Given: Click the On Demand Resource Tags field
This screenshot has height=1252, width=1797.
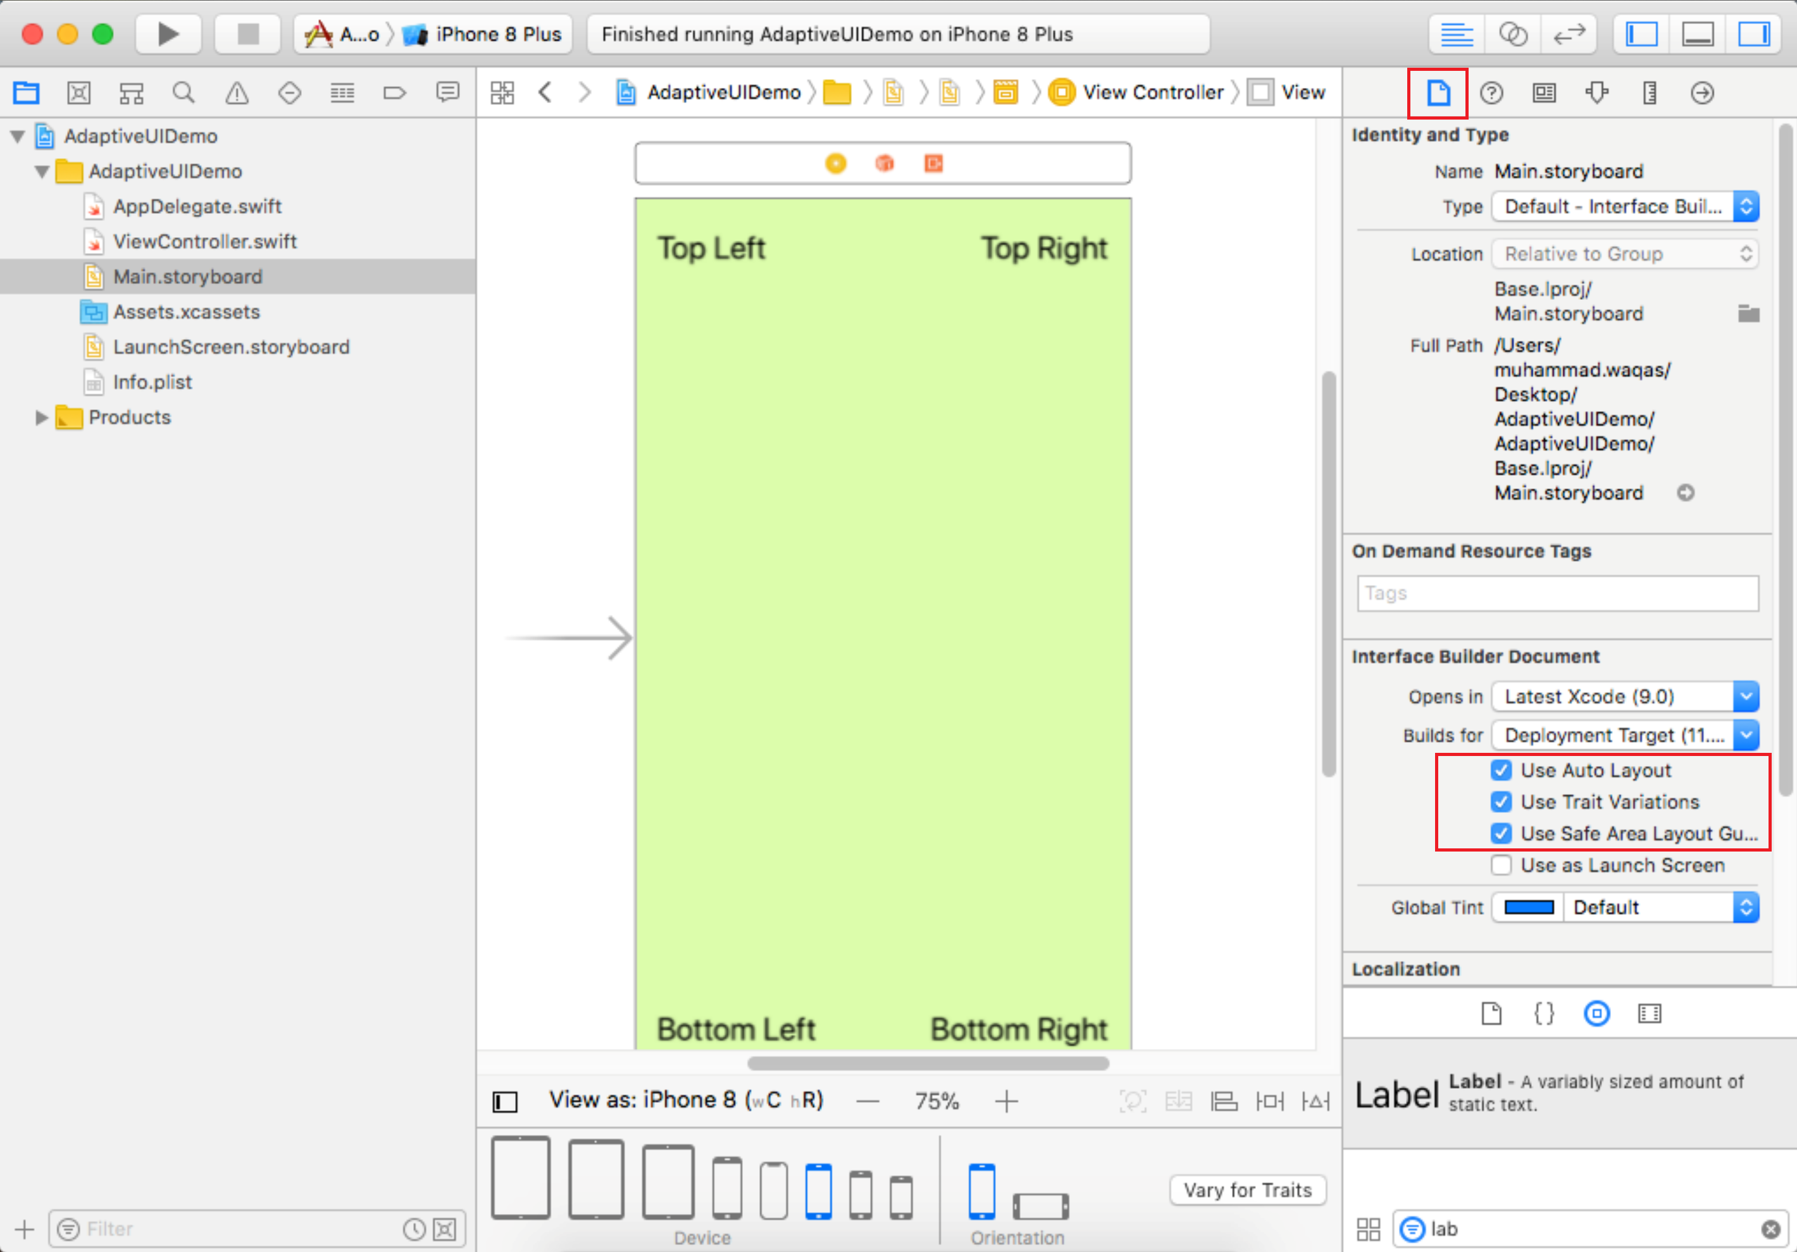Looking at the screenshot, I should click(1557, 594).
